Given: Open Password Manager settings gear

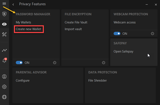Looking at the screenshot, I should pos(55,63).
